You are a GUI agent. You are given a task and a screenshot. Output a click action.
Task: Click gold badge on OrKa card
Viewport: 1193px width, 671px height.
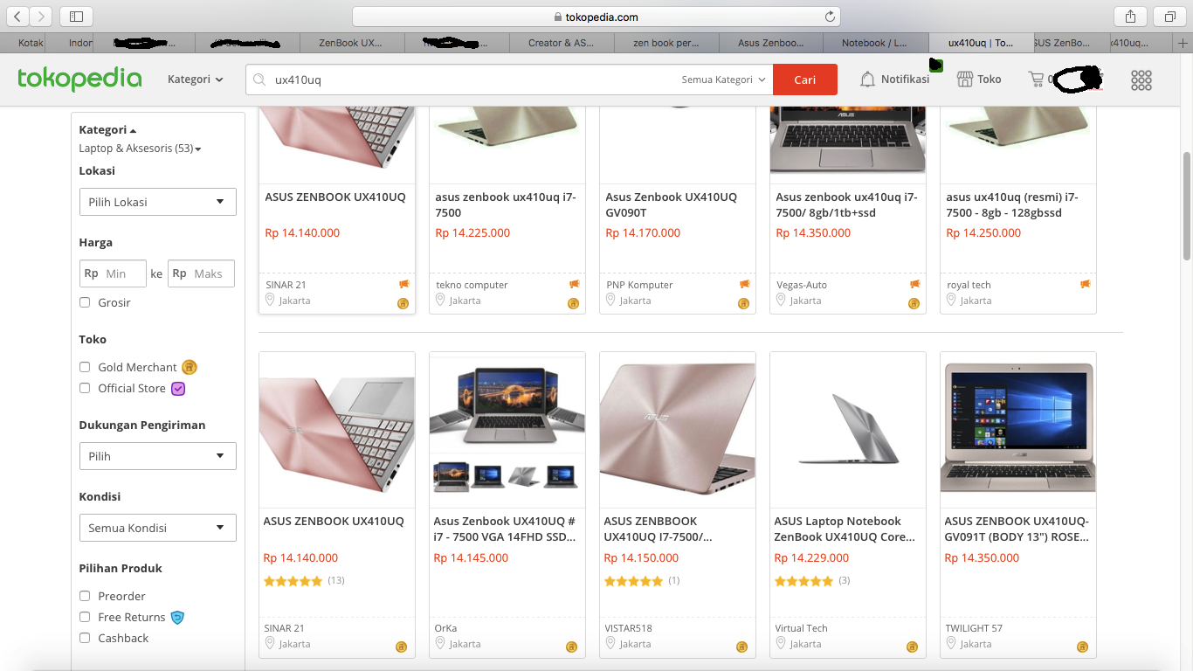click(x=572, y=647)
